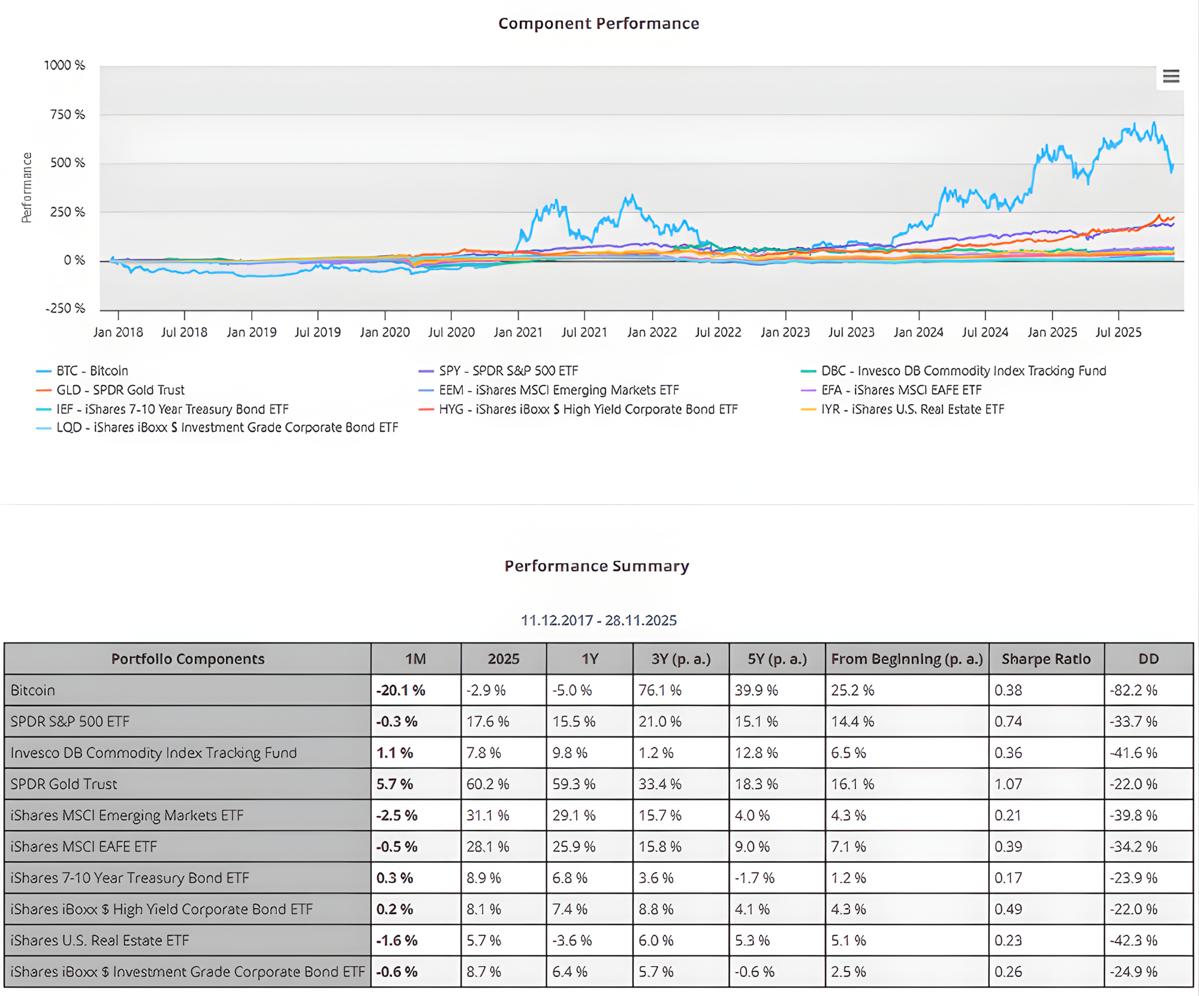1199x996 pixels.
Task: Toggle EEM Emerging Markets ETF legend entry
Action: [x=558, y=390]
